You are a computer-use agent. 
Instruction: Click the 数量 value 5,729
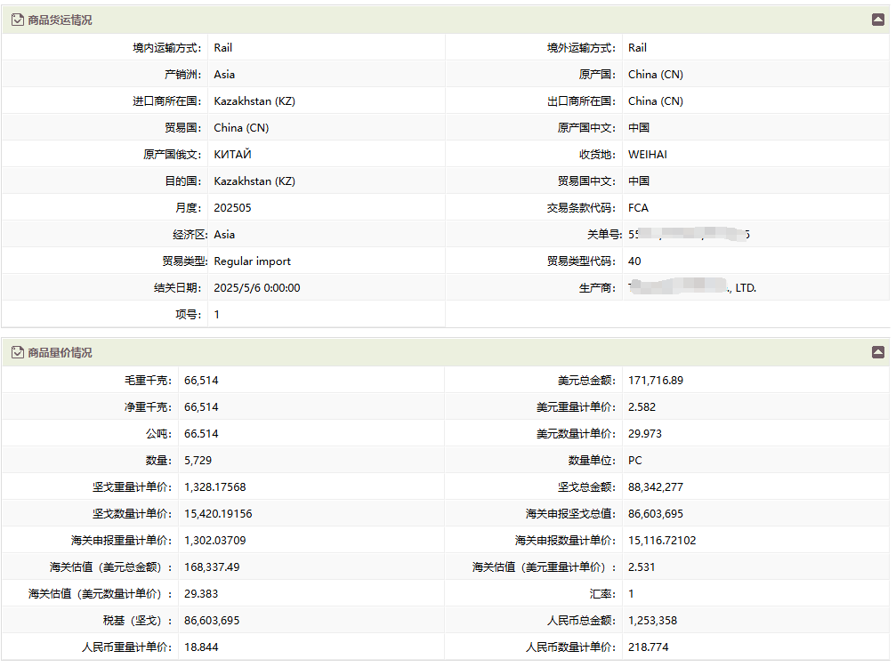(x=198, y=461)
